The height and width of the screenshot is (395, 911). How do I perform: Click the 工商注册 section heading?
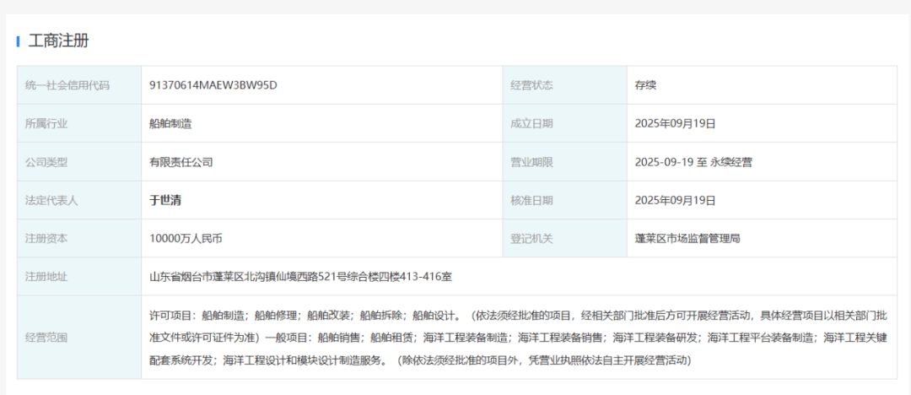tap(58, 41)
